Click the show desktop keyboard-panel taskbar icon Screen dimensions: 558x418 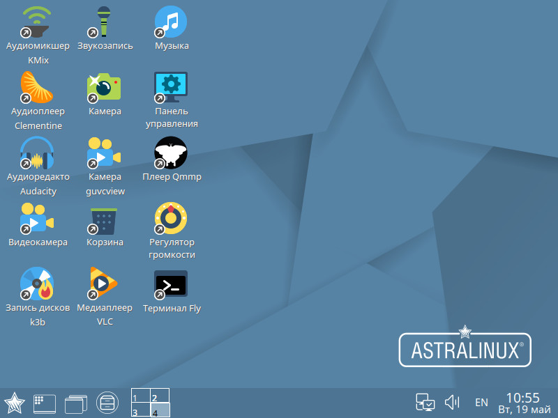pos(45,404)
